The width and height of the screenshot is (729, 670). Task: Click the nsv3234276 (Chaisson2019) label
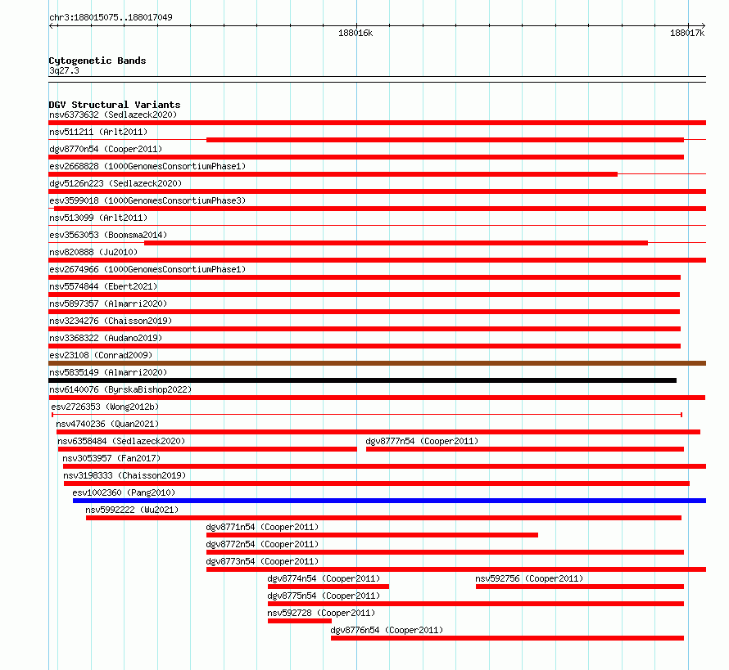[x=111, y=321]
